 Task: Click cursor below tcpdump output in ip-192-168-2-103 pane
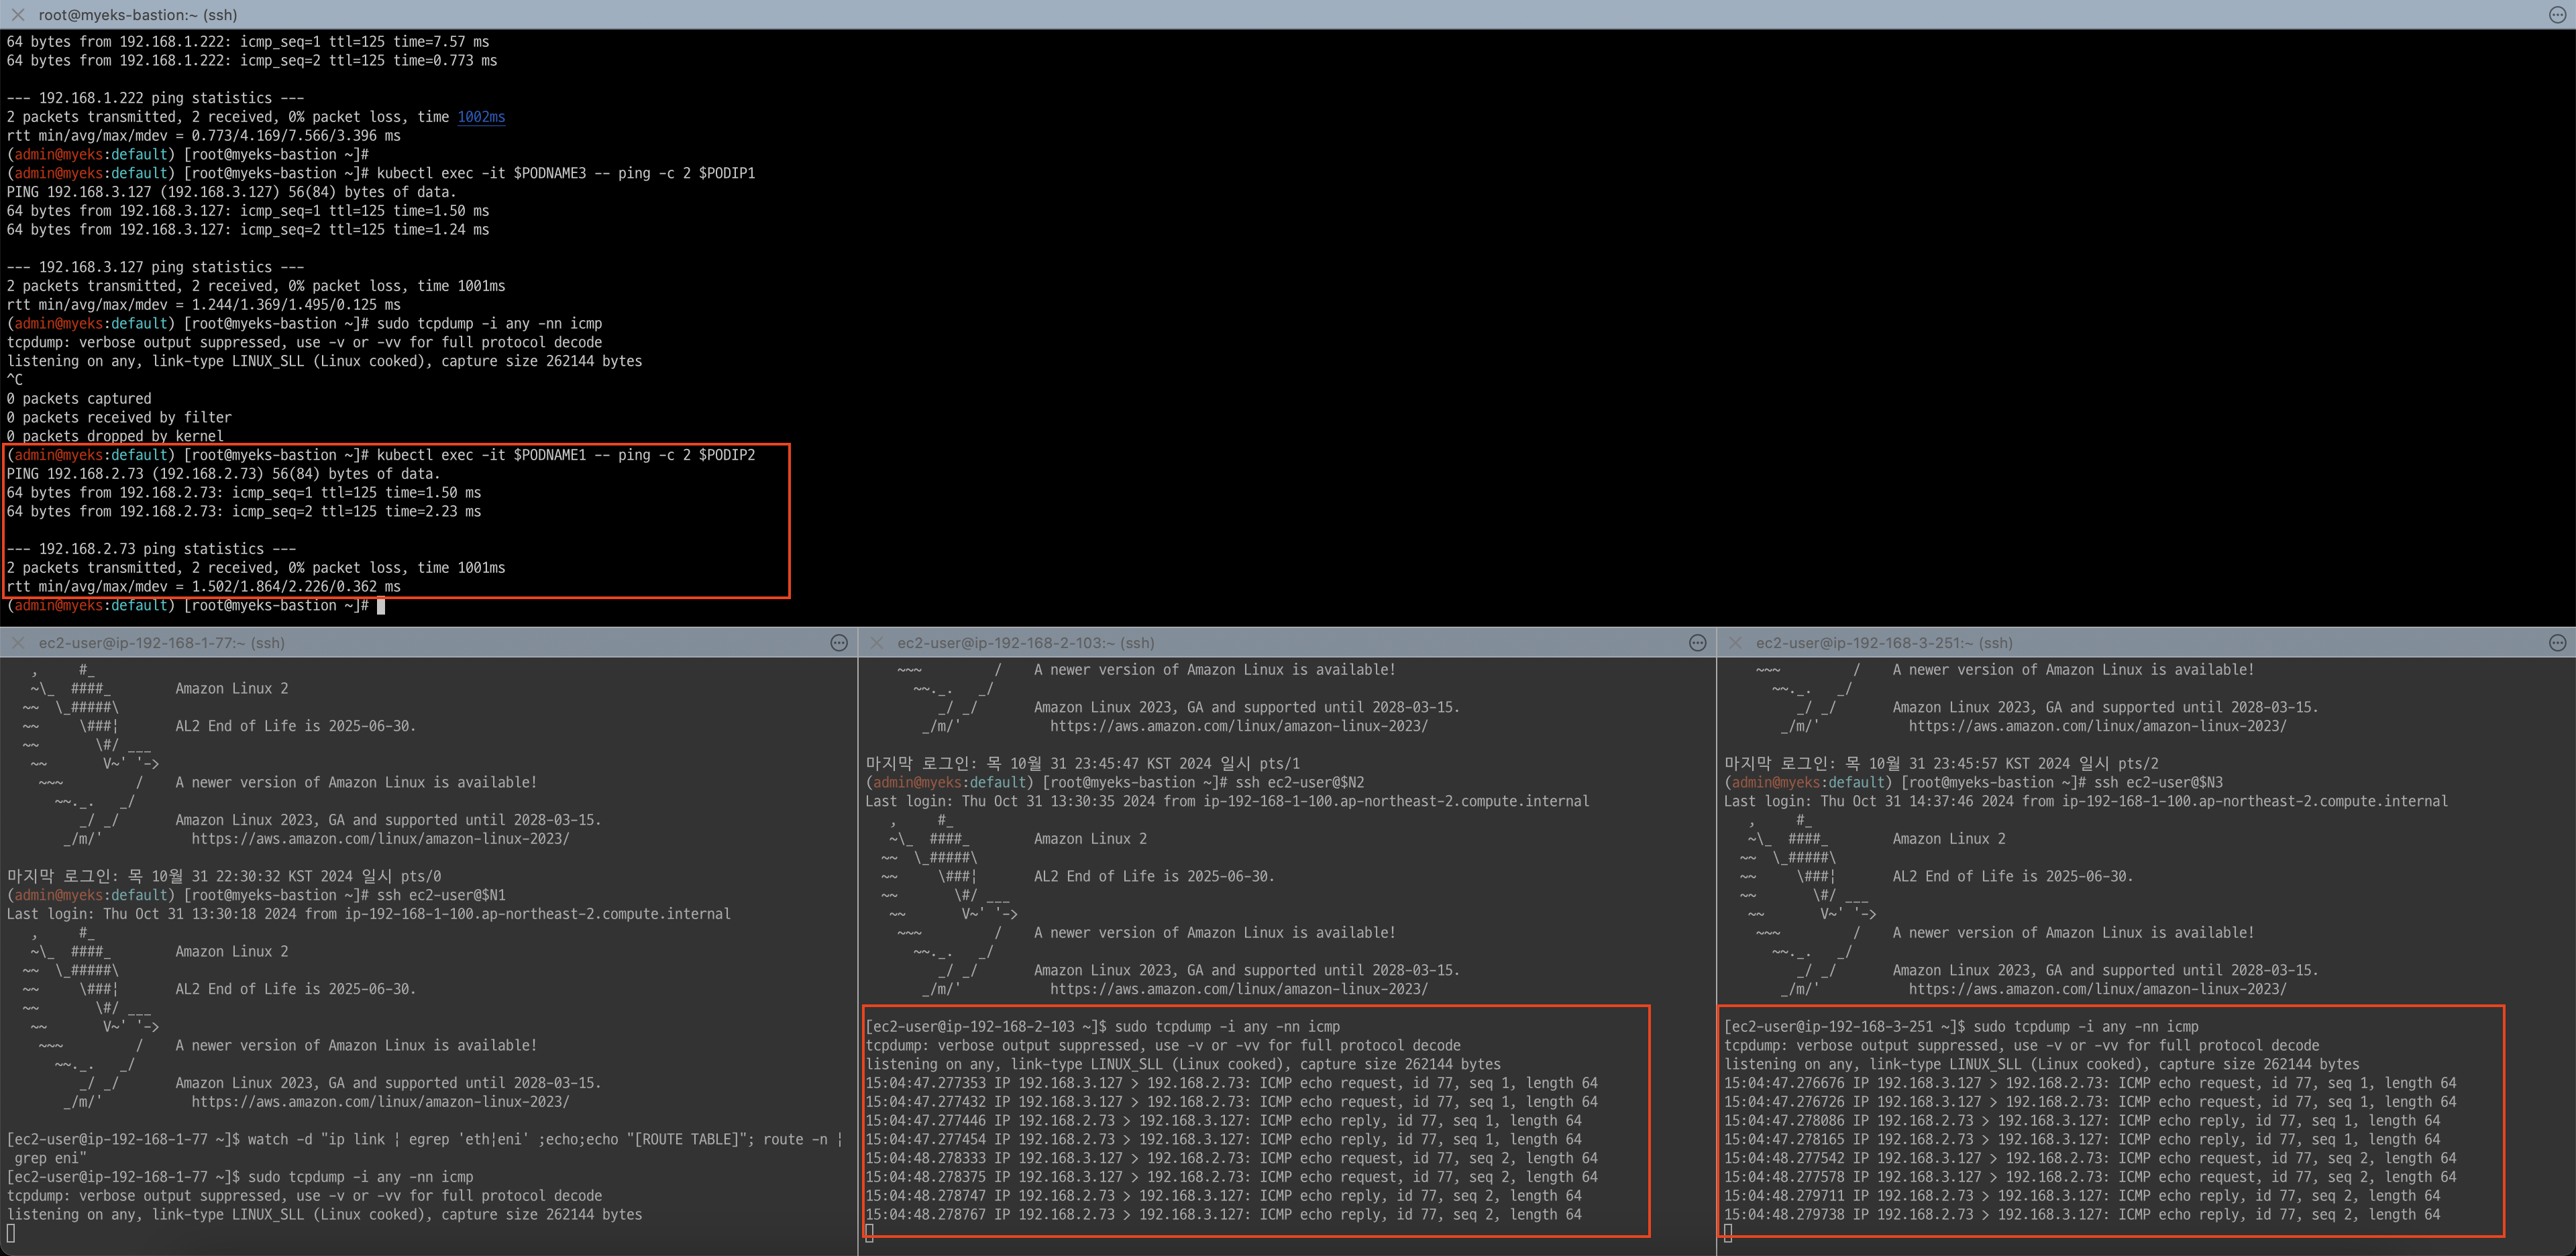(x=870, y=1233)
